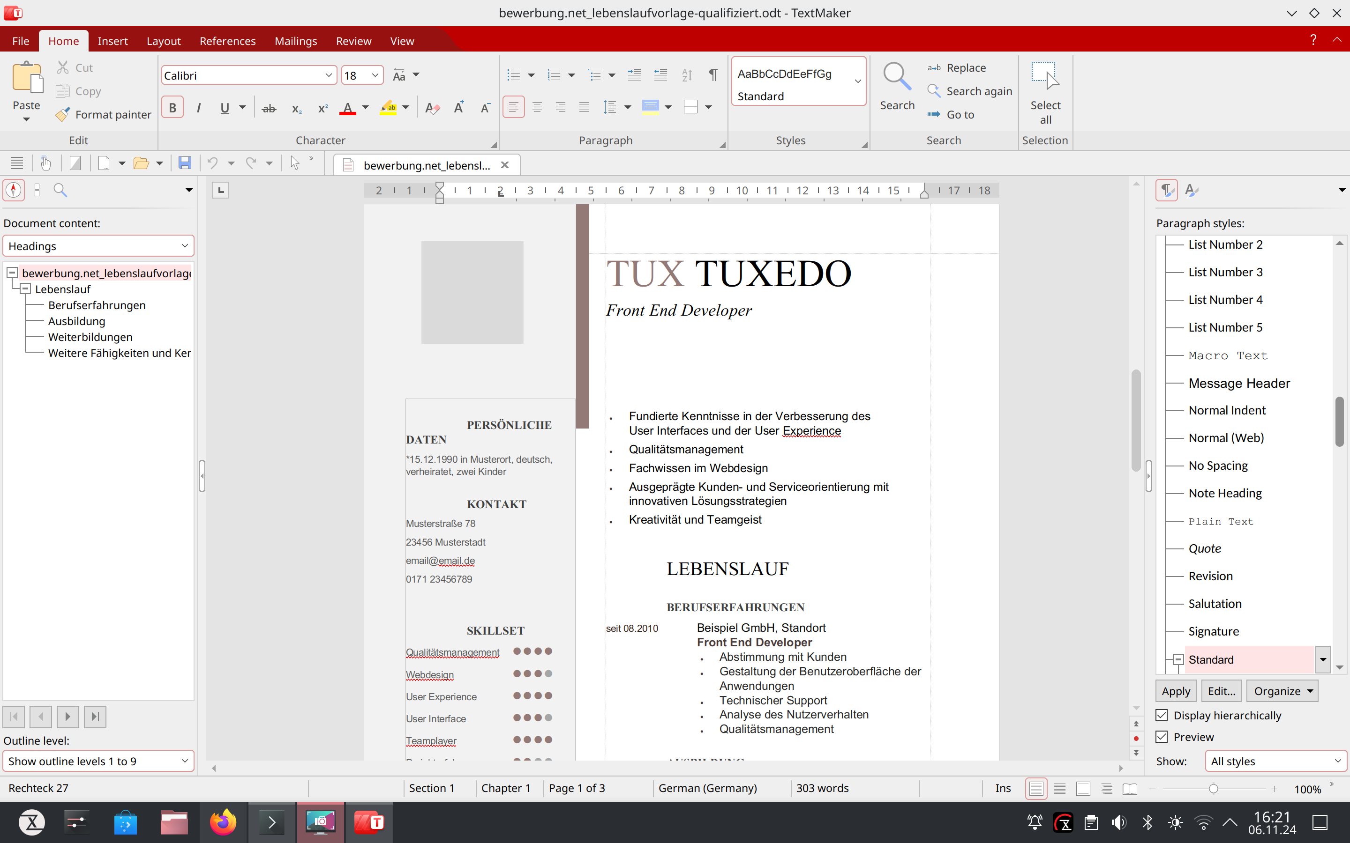Image resolution: width=1350 pixels, height=843 pixels.
Task: Justify the paragraph text
Action: (x=584, y=107)
